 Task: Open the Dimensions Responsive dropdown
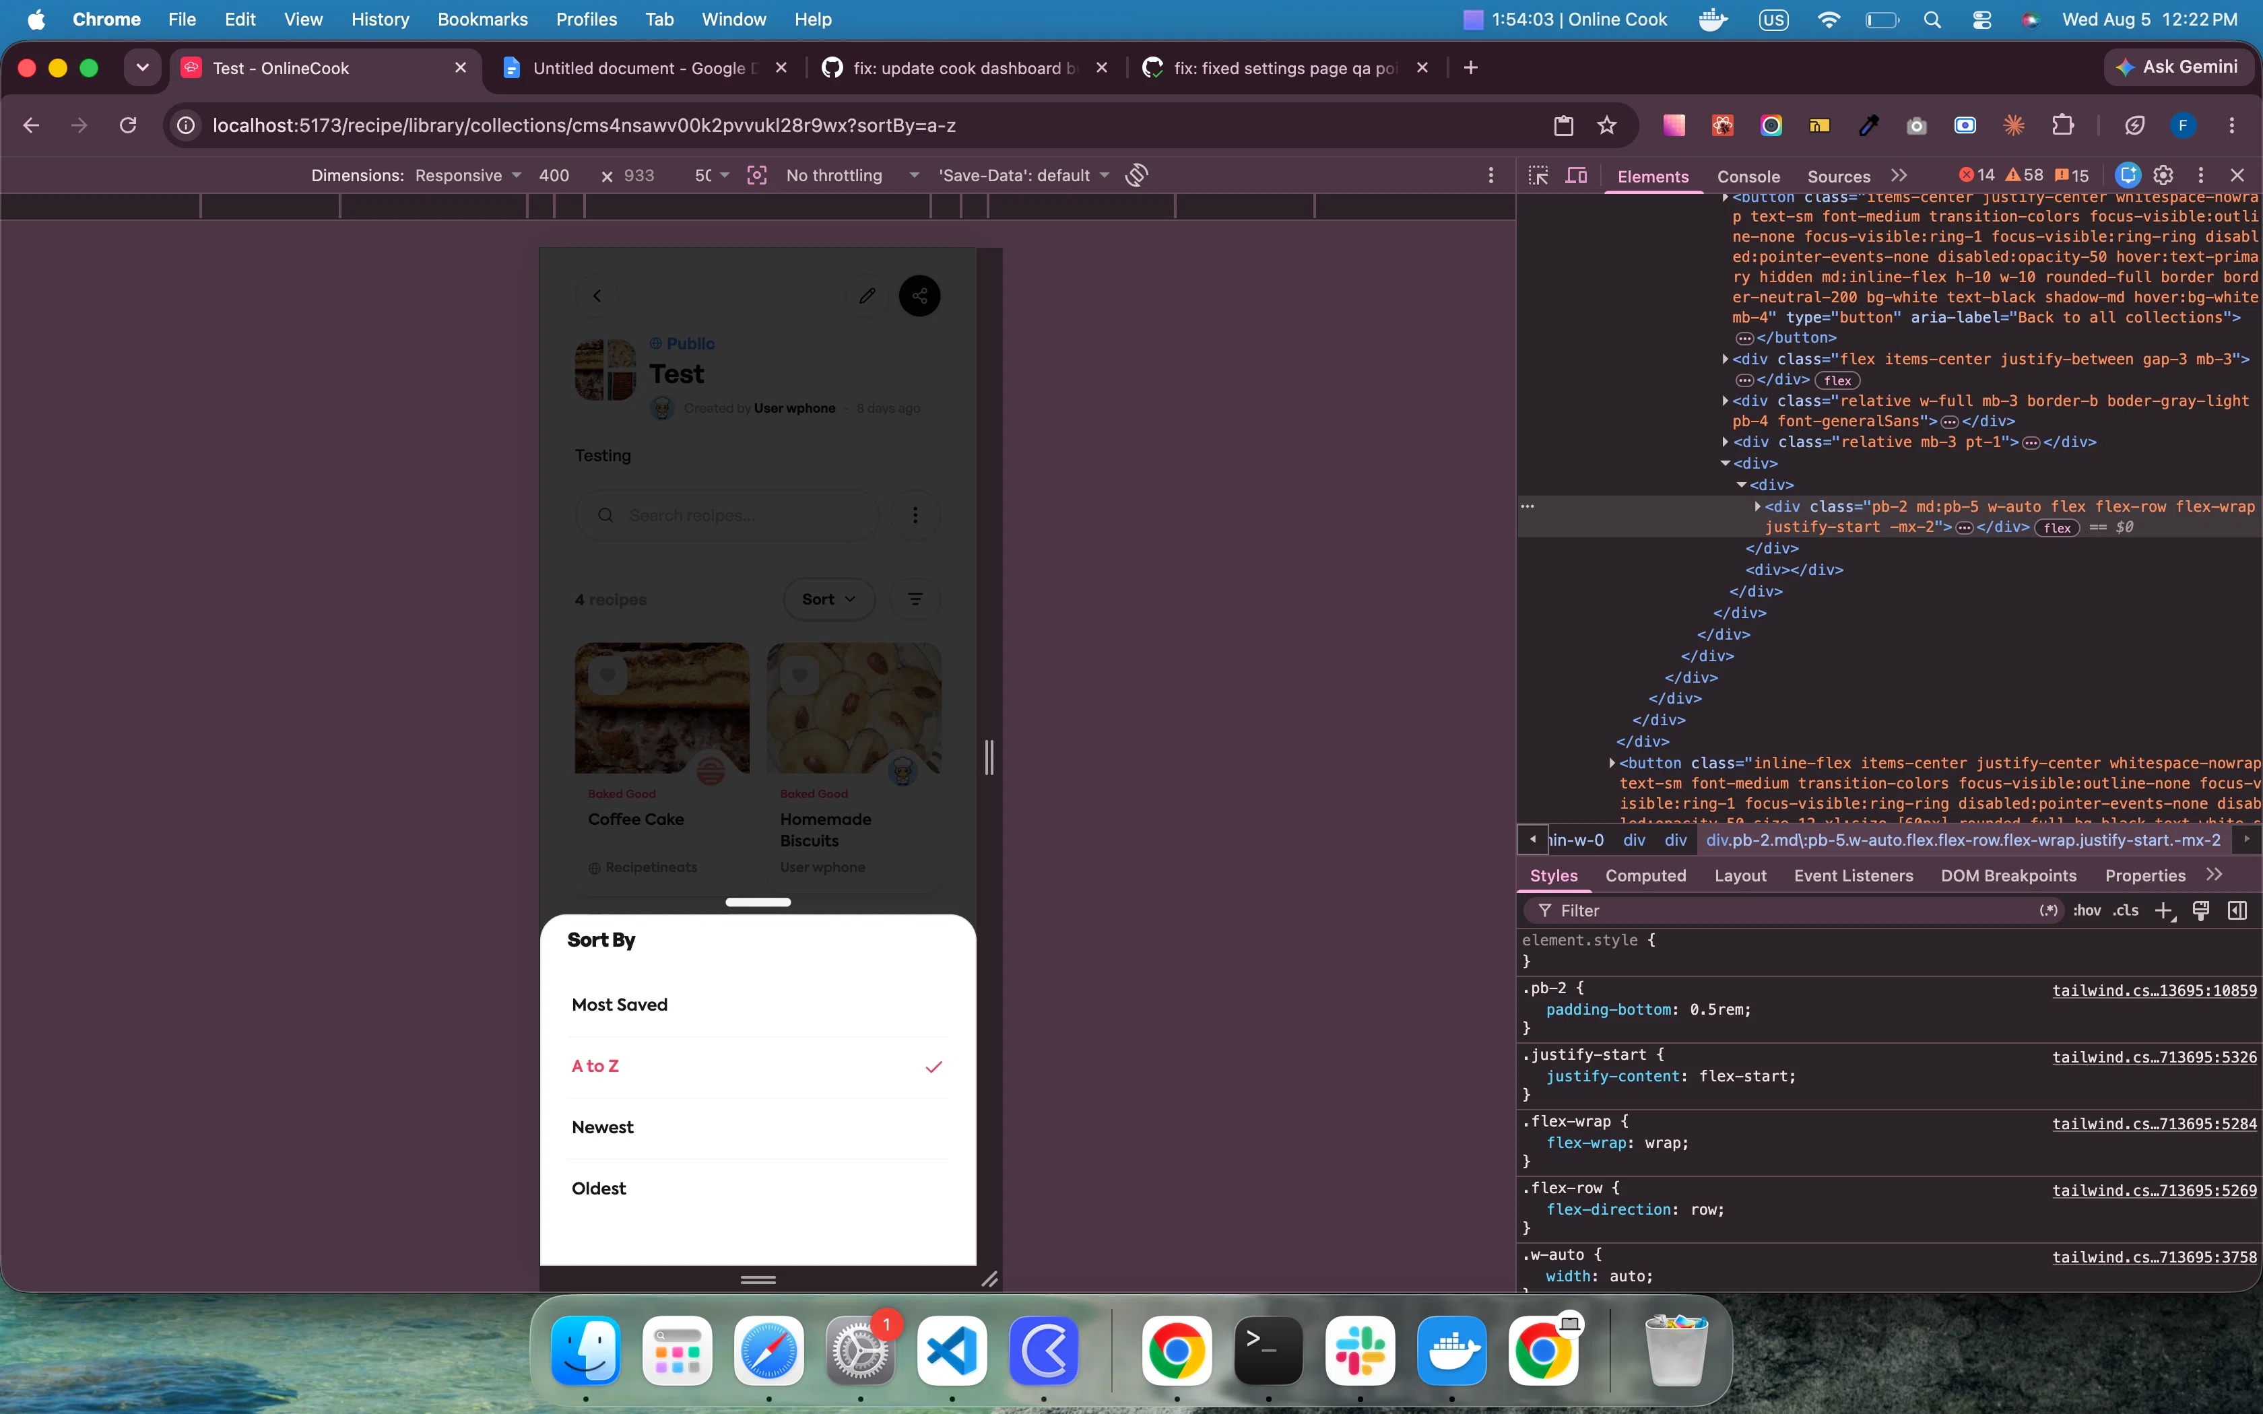pos(467,176)
